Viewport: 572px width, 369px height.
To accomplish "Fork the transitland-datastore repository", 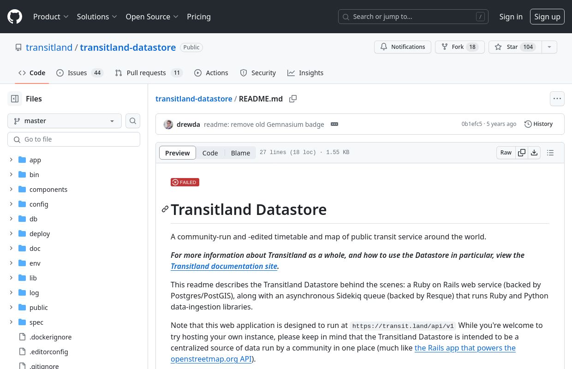I will (460, 47).
